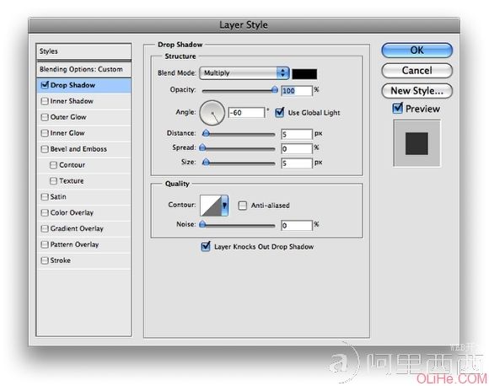Click the Spread value field
The width and height of the screenshot is (489, 386).
coord(296,148)
